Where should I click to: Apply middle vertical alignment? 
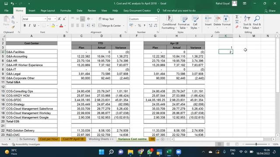[x=77, y=19]
